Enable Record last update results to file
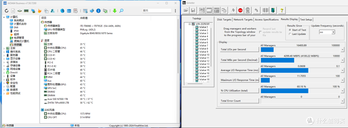The width and height of the screenshot is (348, 128). 260,32
